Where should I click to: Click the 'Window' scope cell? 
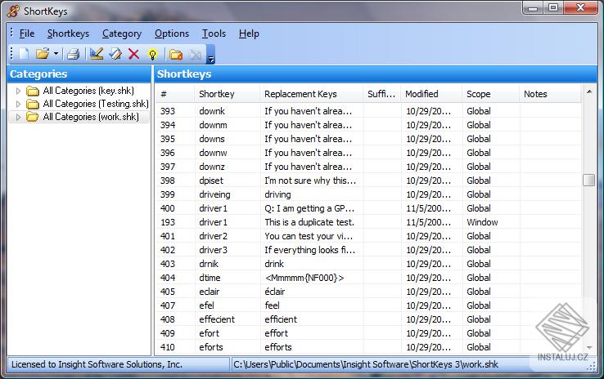(x=482, y=222)
